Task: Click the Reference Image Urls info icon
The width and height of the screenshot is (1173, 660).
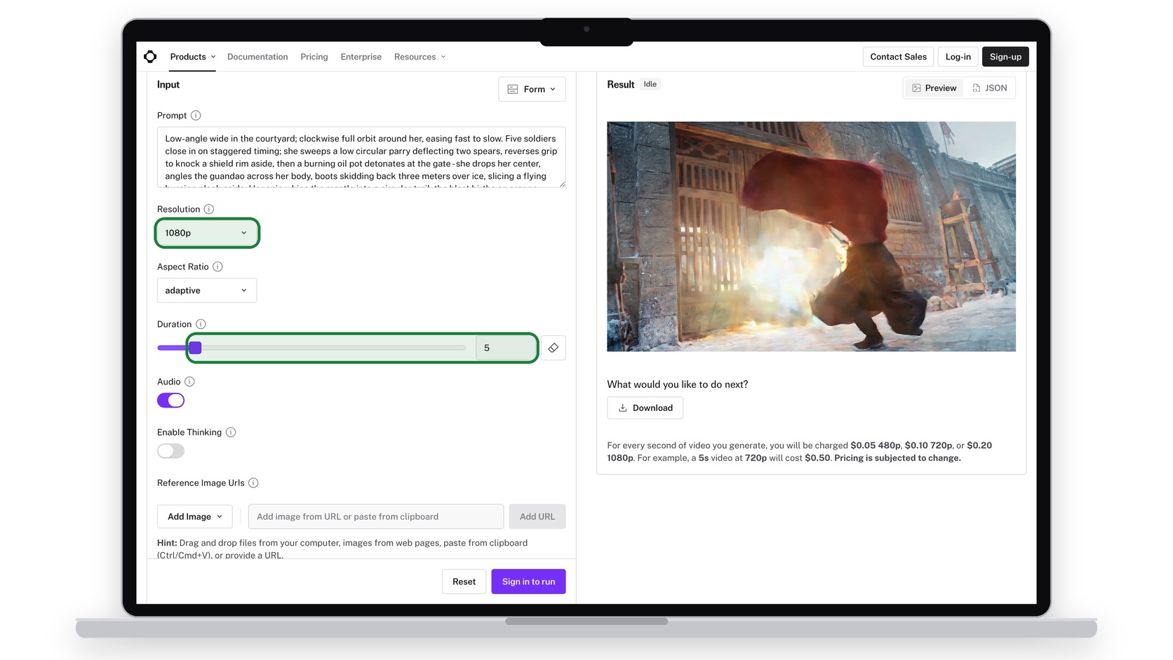Action: pos(253,483)
